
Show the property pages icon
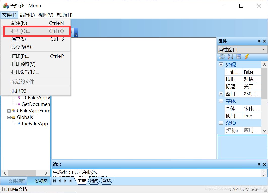click(x=239, y=57)
